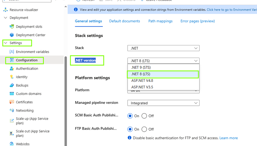
Task: Click the Scale out plan icon
Action: pyautogui.click(x=12, y=133)
